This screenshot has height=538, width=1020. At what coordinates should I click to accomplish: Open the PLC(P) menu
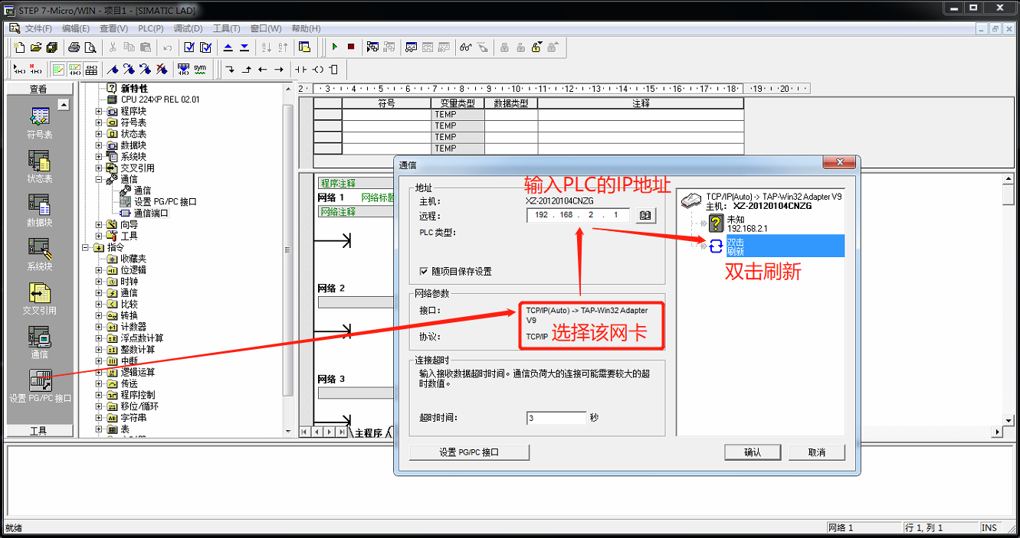[151, 28]
